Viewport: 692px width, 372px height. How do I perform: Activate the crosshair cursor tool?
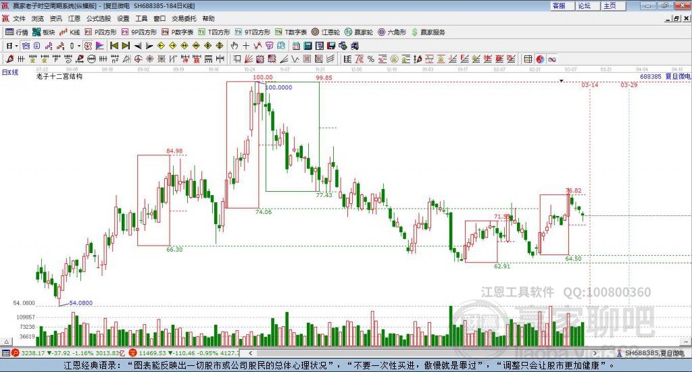tap(246, 46)
